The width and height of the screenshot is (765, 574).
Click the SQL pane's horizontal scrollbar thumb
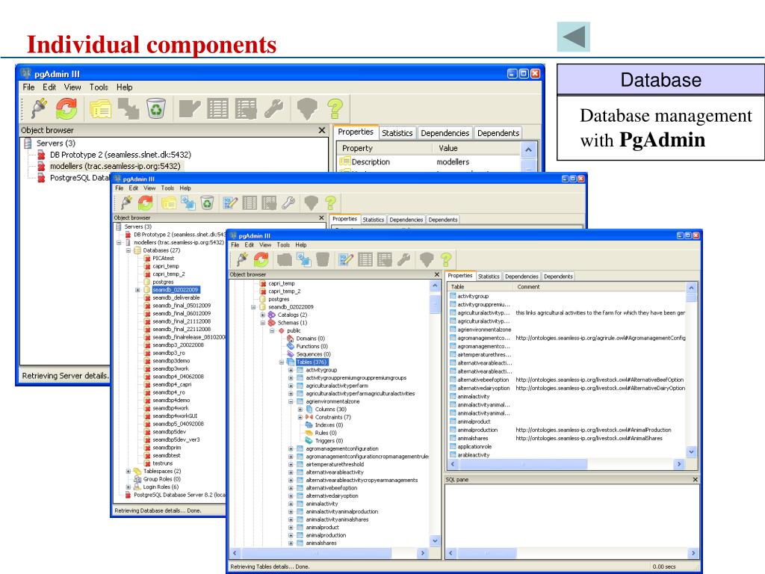click(487, 553)
